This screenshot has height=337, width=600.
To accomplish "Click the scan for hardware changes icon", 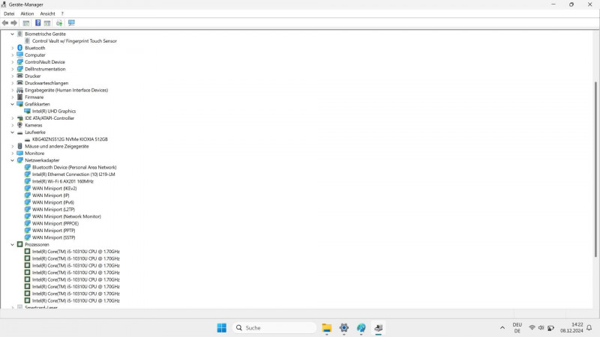I will 59,23.
